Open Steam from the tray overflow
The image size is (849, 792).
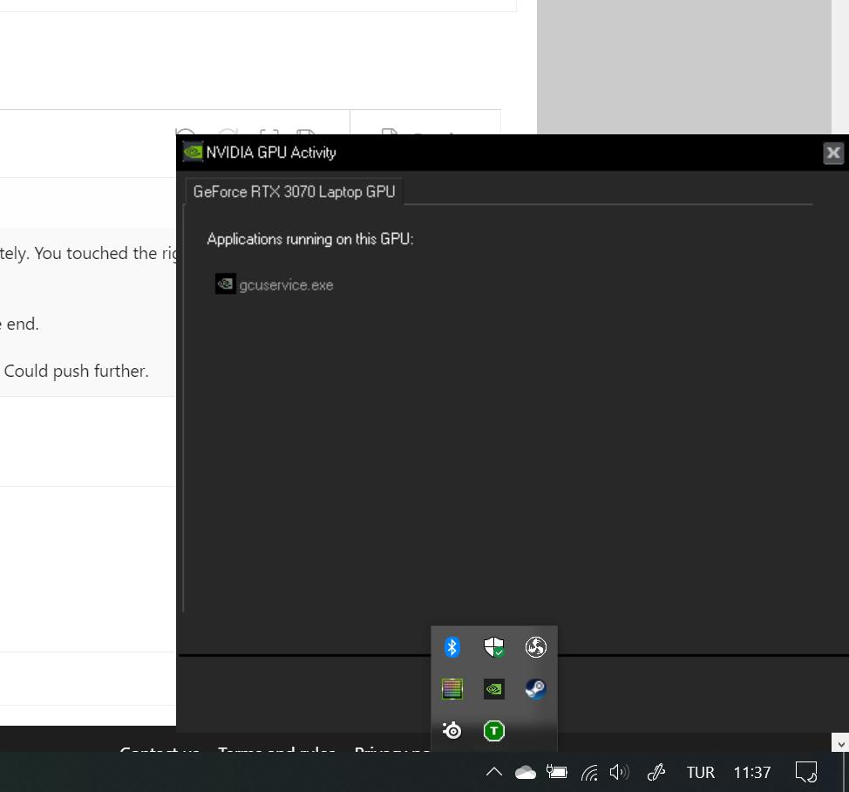(x=535, y=689)
